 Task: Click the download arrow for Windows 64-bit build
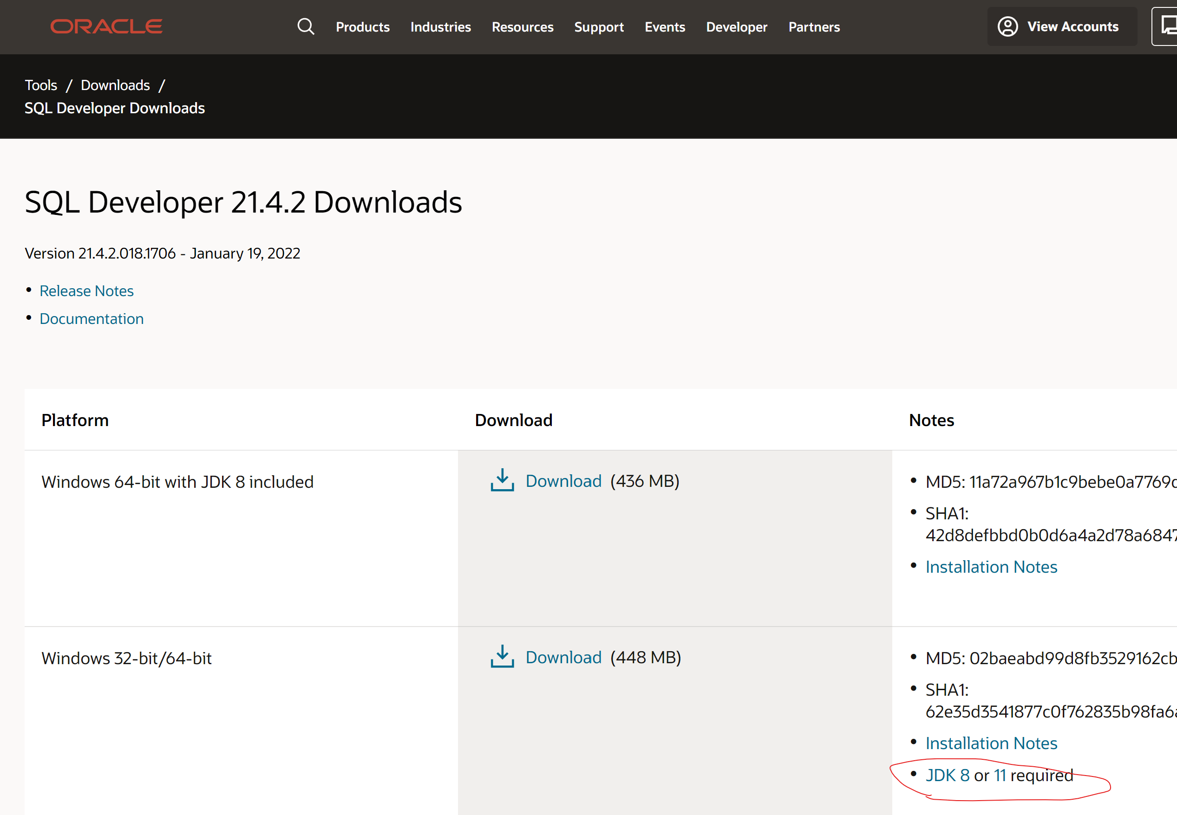503,480
